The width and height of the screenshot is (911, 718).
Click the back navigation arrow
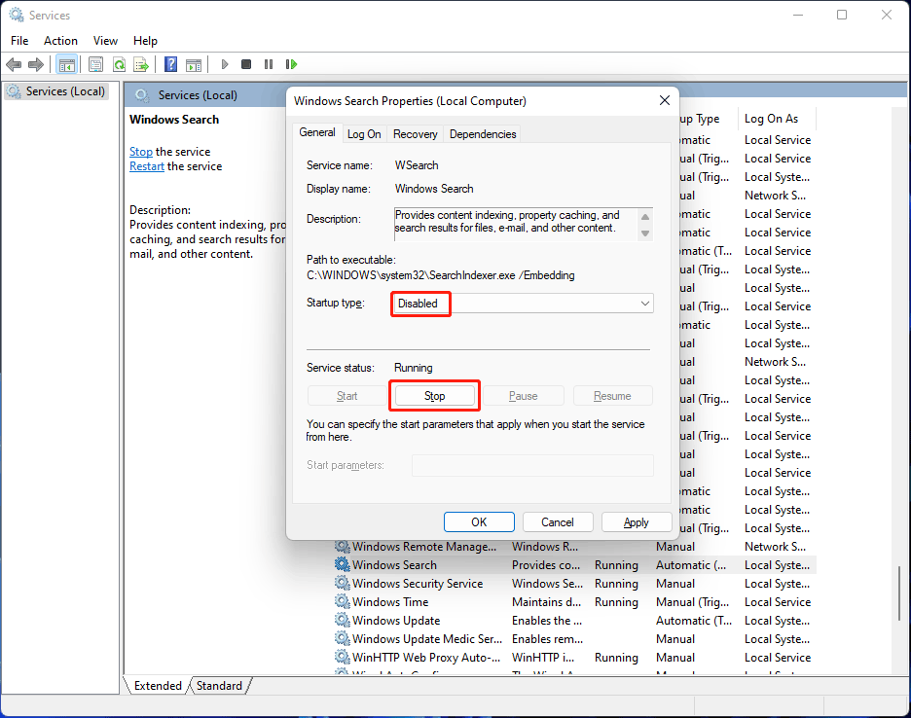coord(14,64)
